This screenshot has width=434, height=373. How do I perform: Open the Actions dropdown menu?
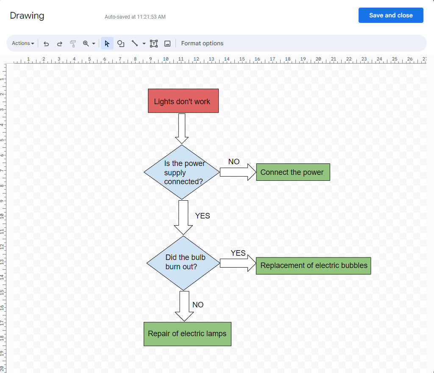click(x=22, y=43)
